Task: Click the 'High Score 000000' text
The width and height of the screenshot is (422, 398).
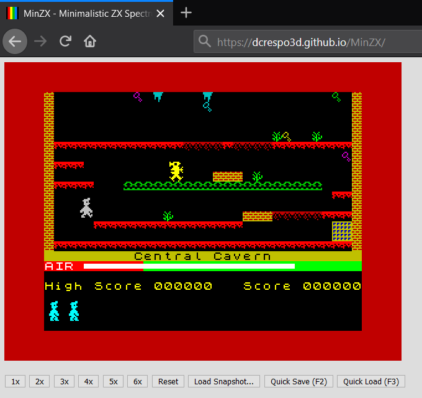Action: pyautogui.click(x=128, y=286)
